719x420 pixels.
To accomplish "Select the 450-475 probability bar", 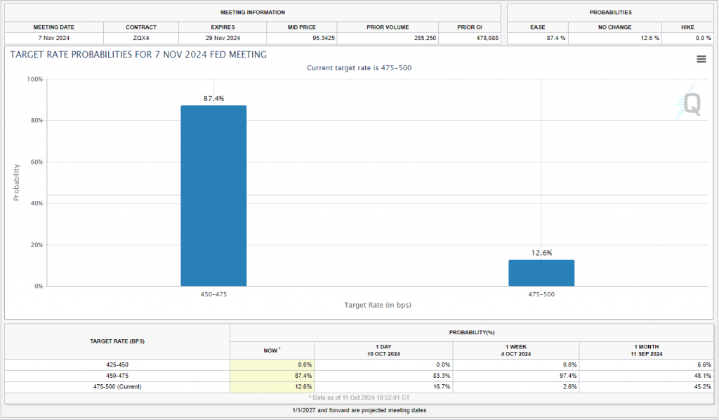I will pos(213,195).
